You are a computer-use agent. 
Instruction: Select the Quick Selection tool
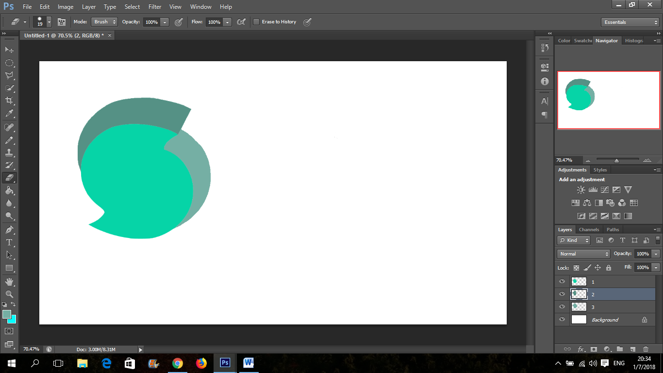pos(9,88)
